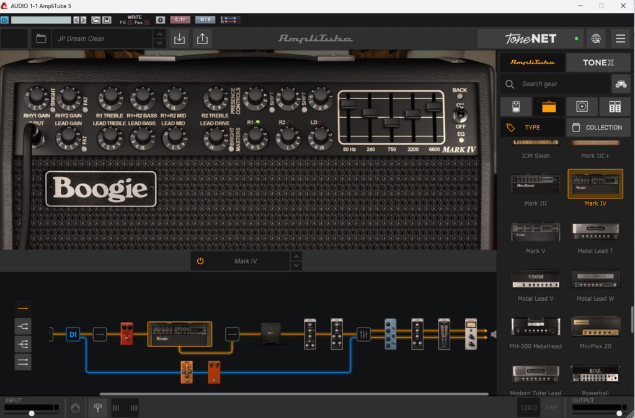
Task: Toggle the Mark IV amp power button
Action: pos(200,261)
